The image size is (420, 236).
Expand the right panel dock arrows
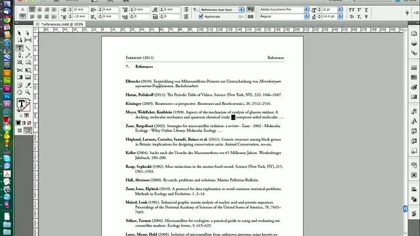coord(417,23)
